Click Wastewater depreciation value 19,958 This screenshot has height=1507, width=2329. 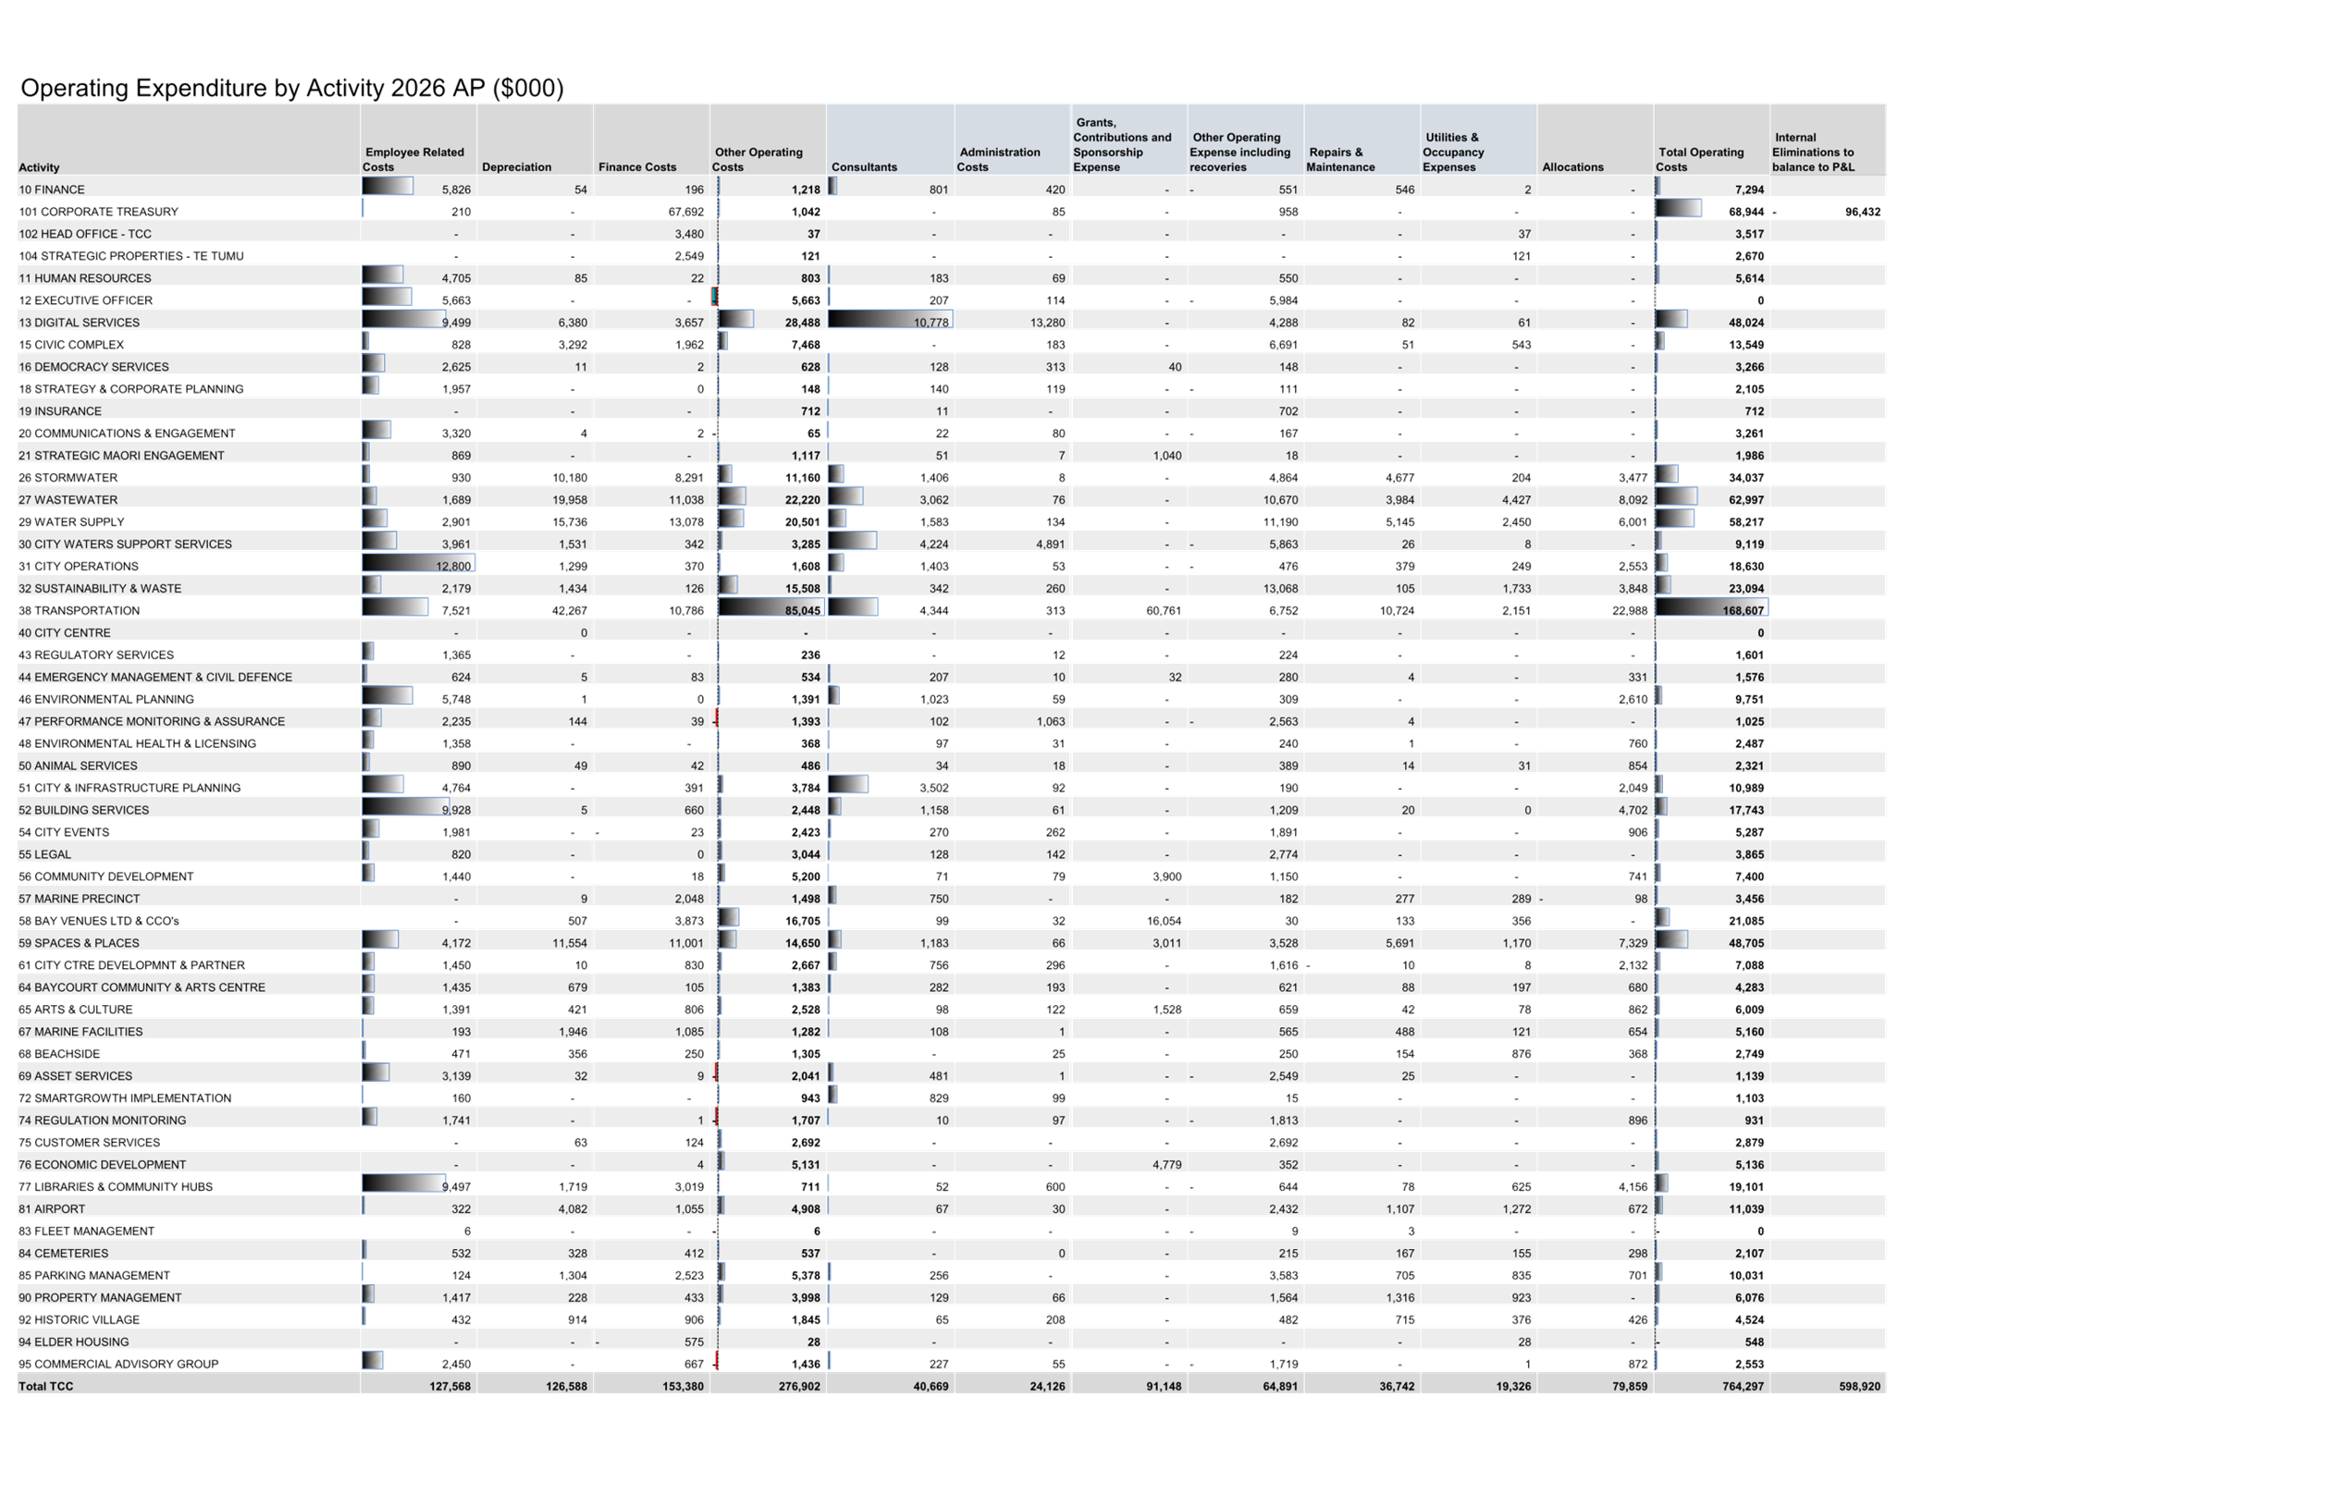[x=570, y=500]
